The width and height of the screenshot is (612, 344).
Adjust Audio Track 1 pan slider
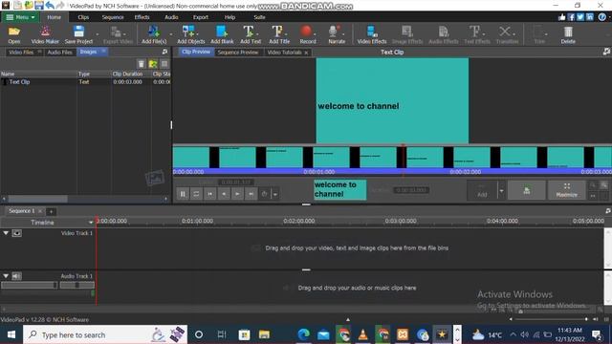[x=76, y=285]
